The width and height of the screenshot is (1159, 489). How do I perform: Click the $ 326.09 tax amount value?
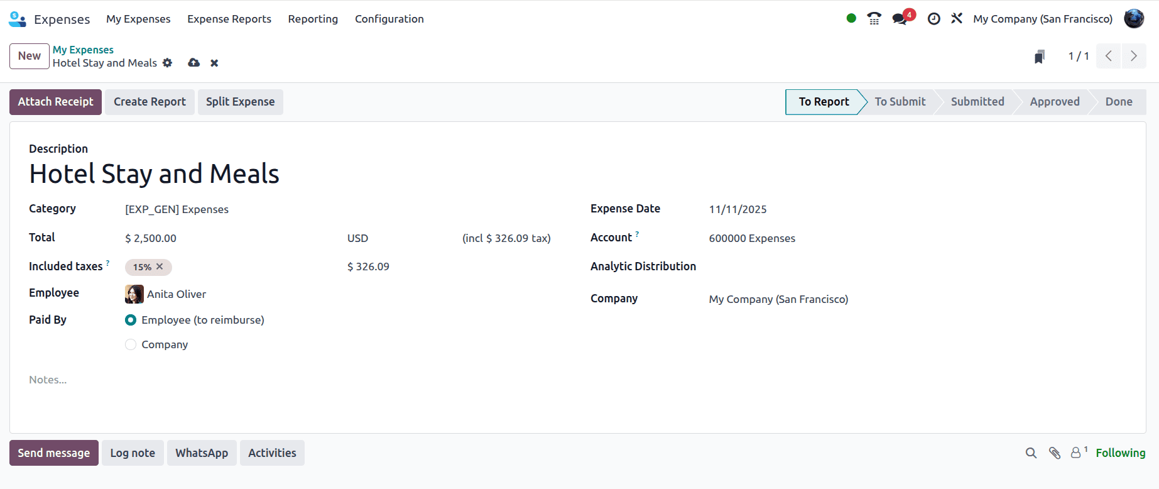[368, 266]
